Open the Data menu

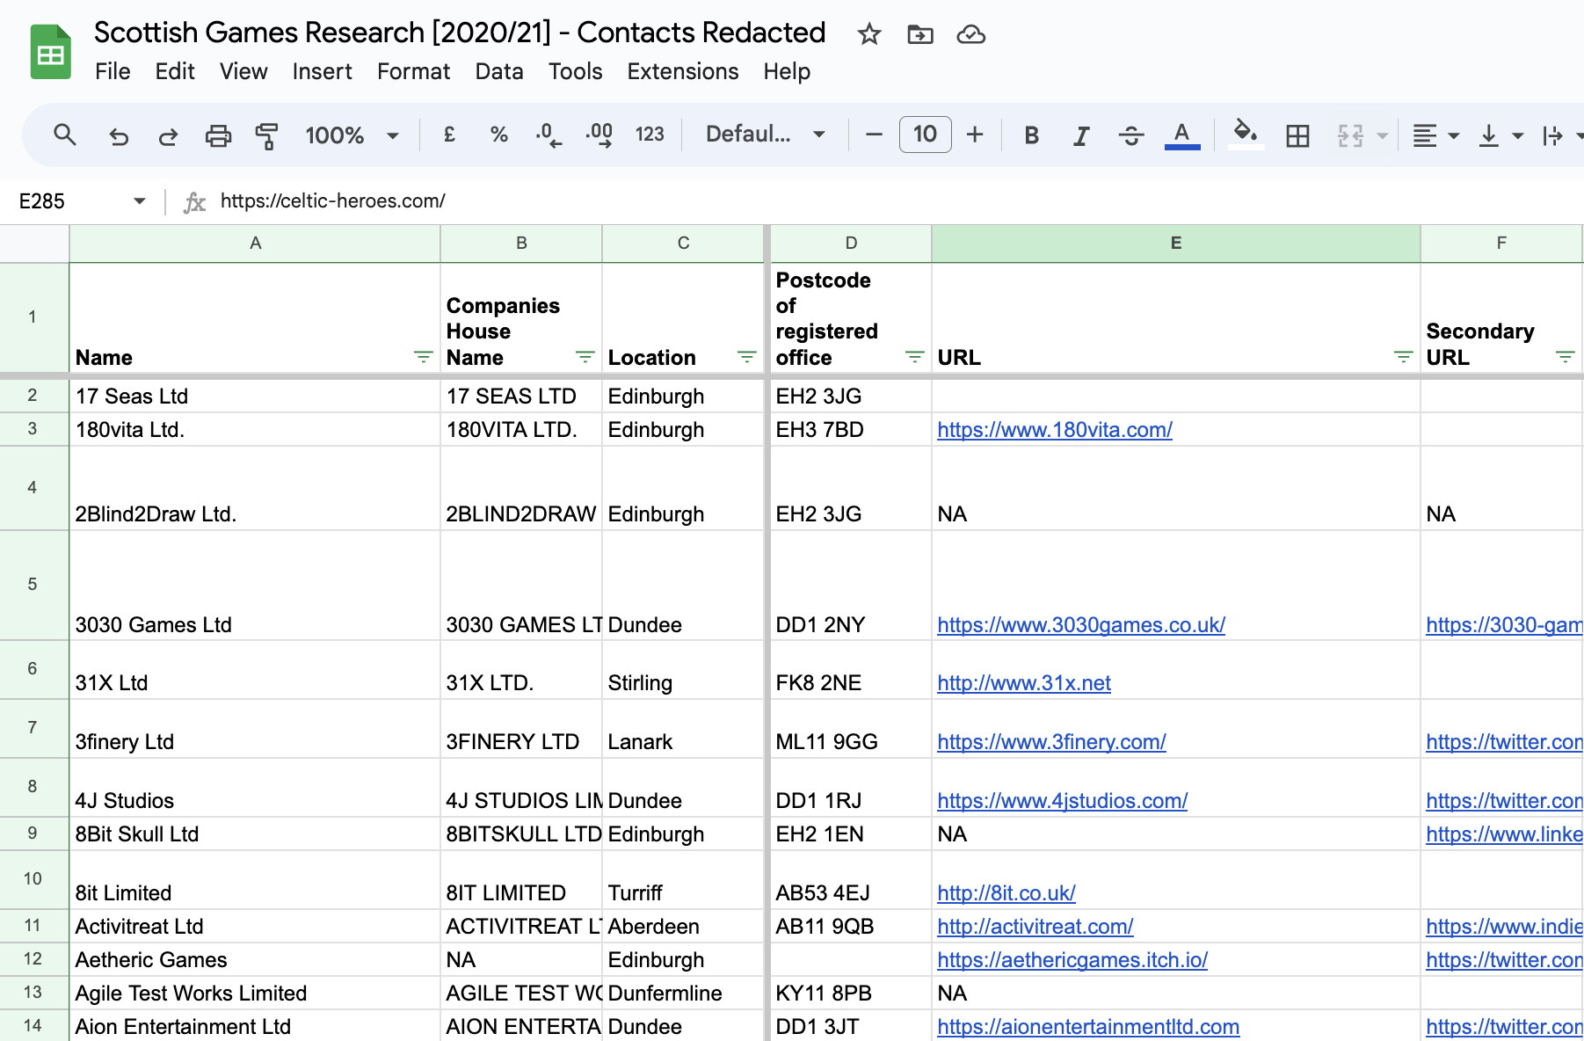[499, 71]
